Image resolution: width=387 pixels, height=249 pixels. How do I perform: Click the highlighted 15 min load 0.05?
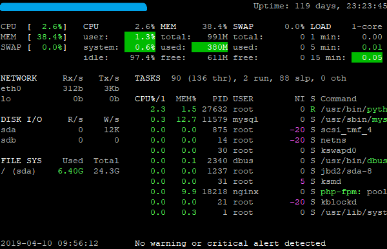[x=367, y=57]
